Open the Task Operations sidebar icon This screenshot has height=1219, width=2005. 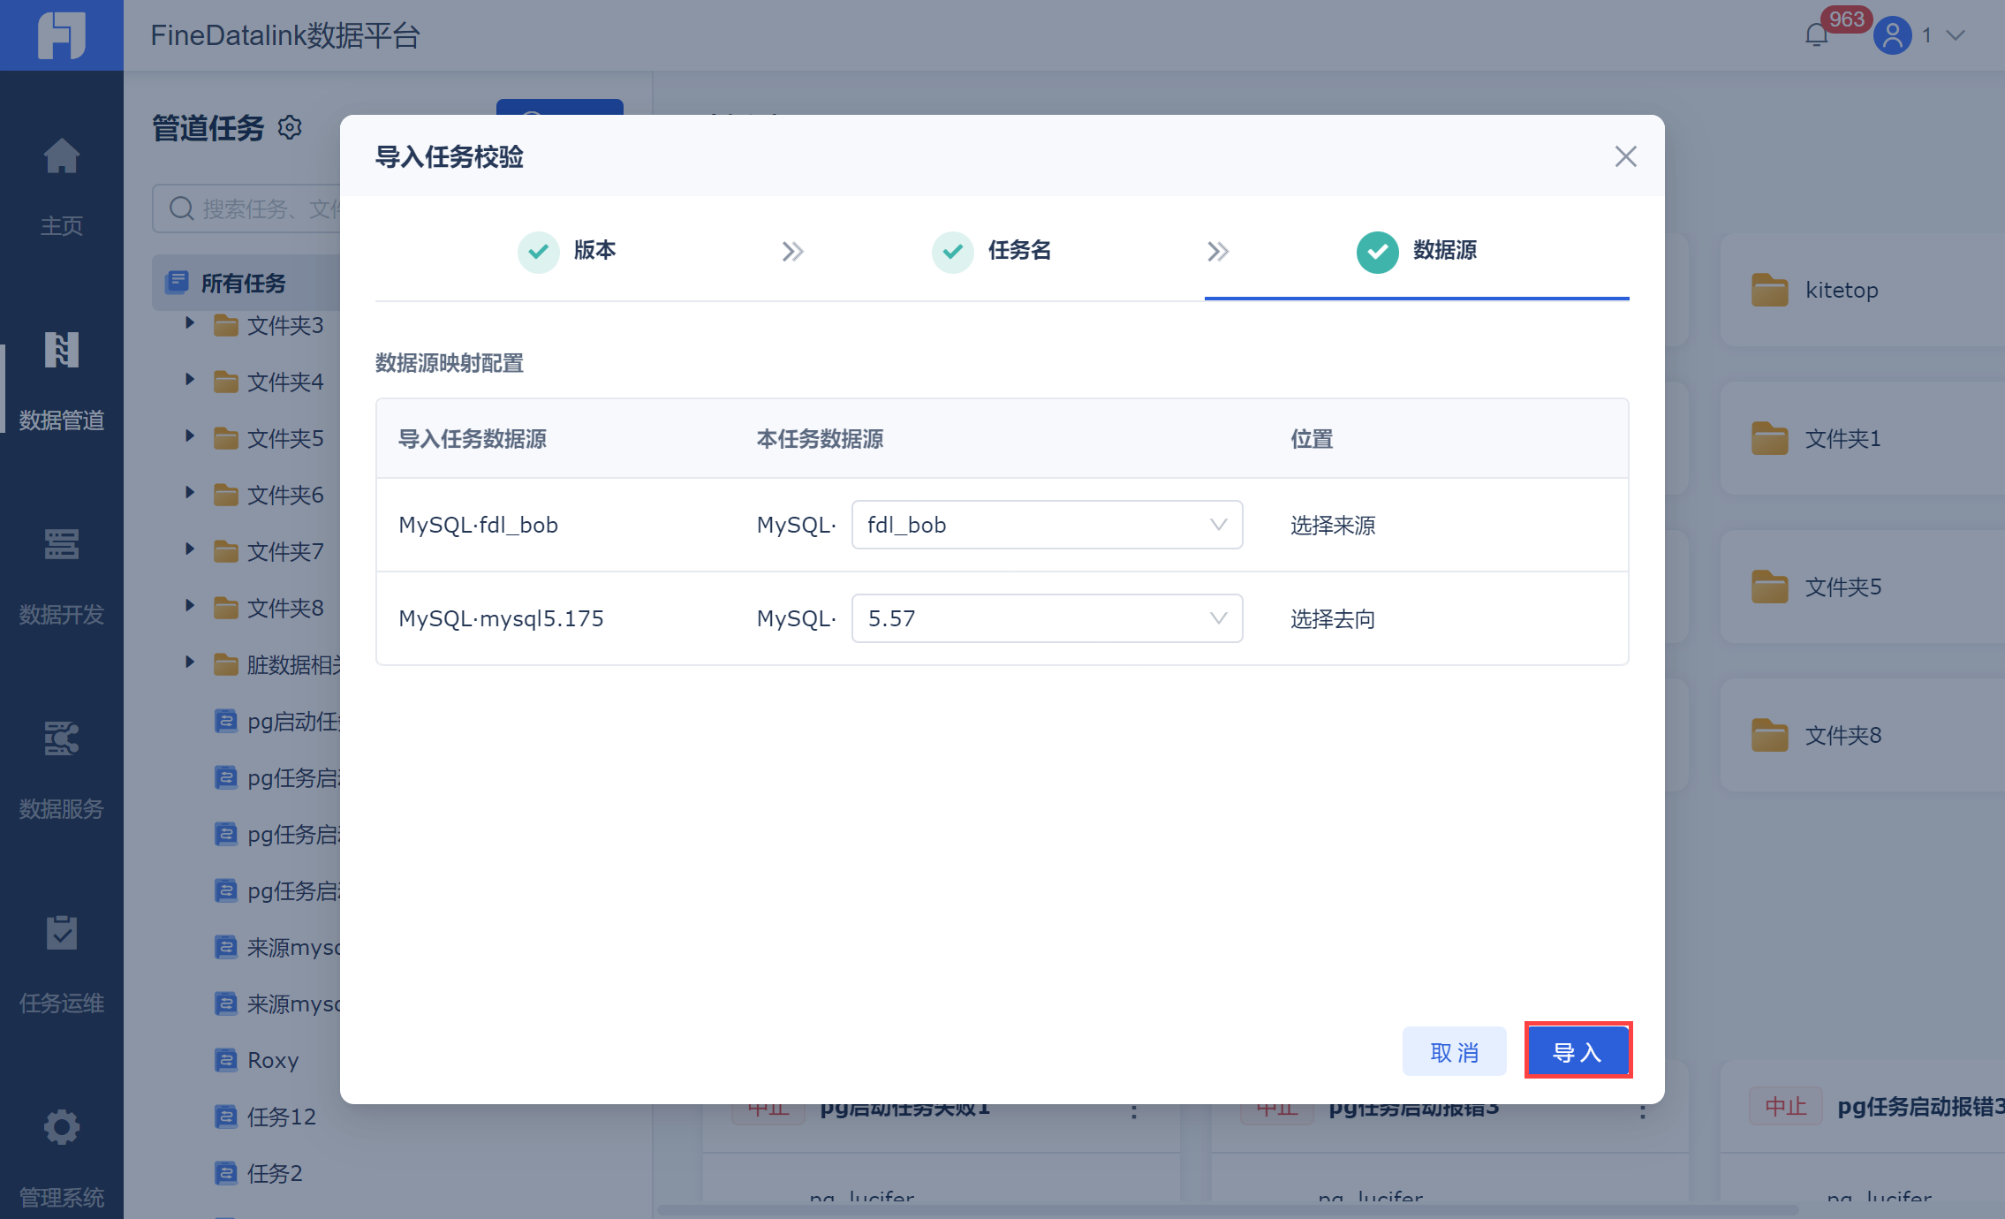point(61,935)
